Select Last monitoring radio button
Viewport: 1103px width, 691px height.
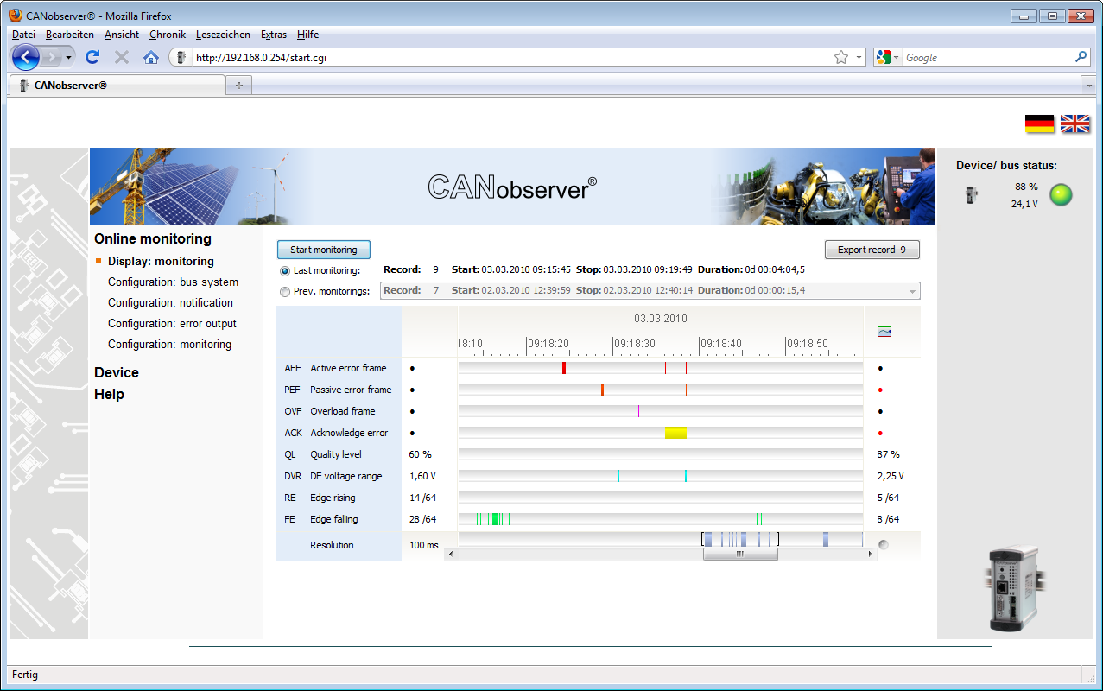point(285,270)
